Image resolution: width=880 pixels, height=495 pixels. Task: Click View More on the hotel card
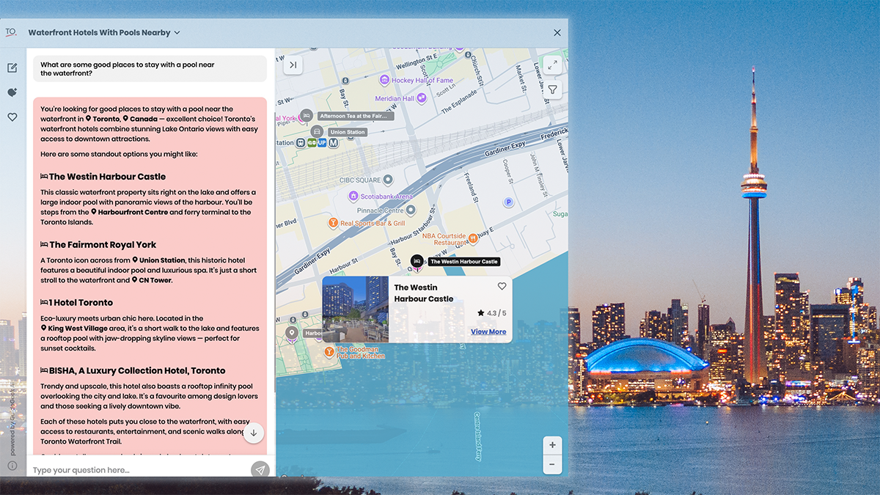click(488, 332)
